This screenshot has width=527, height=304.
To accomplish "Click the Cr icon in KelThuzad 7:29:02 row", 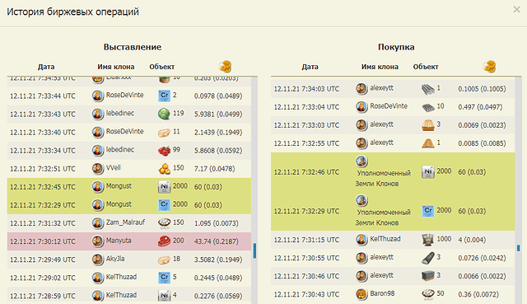I will tap(164, 278).
